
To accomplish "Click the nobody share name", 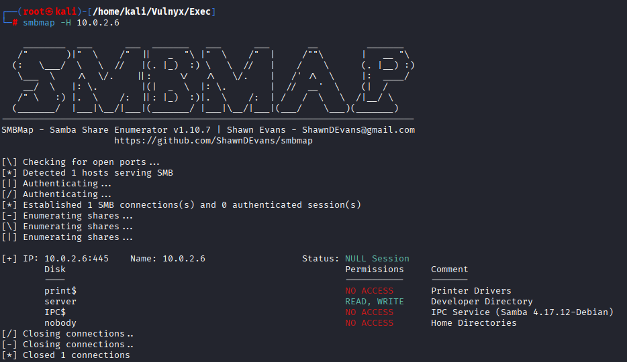I will coord(60,323).
